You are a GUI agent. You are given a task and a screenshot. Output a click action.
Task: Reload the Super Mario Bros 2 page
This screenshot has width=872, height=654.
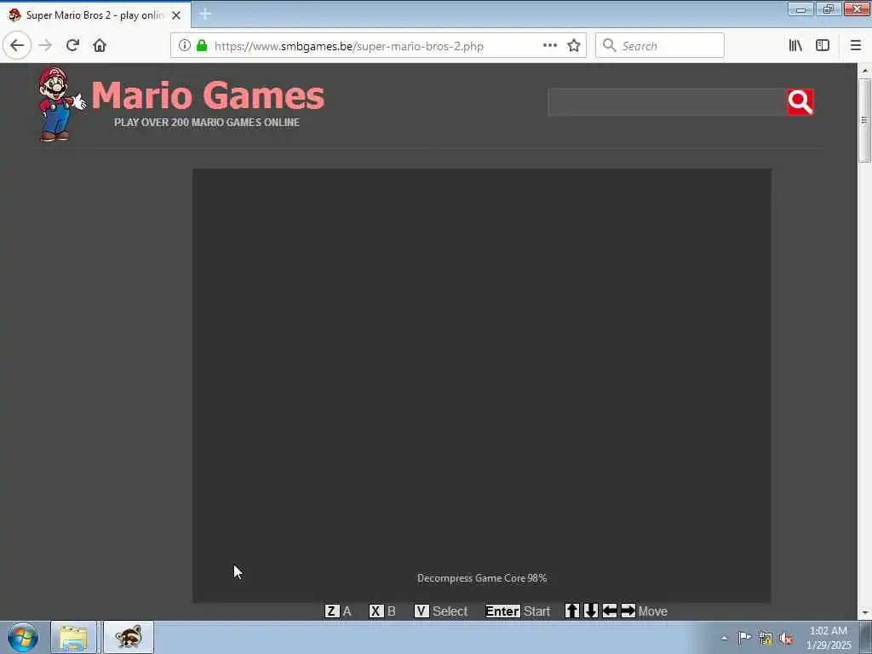(x=72, y=46)
